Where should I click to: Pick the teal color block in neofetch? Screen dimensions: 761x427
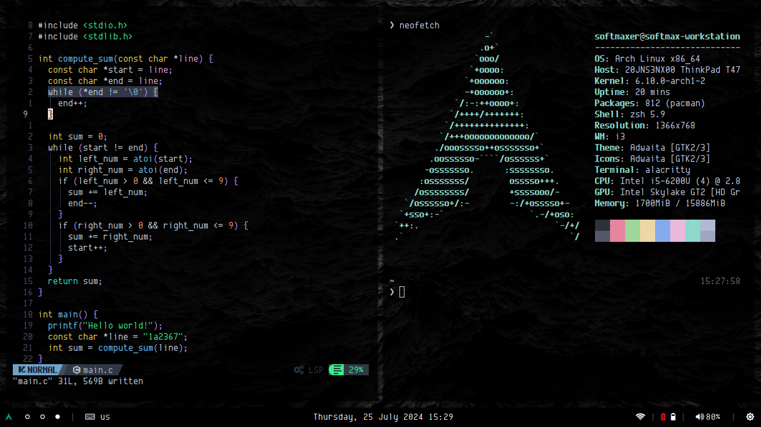(692, 231)
